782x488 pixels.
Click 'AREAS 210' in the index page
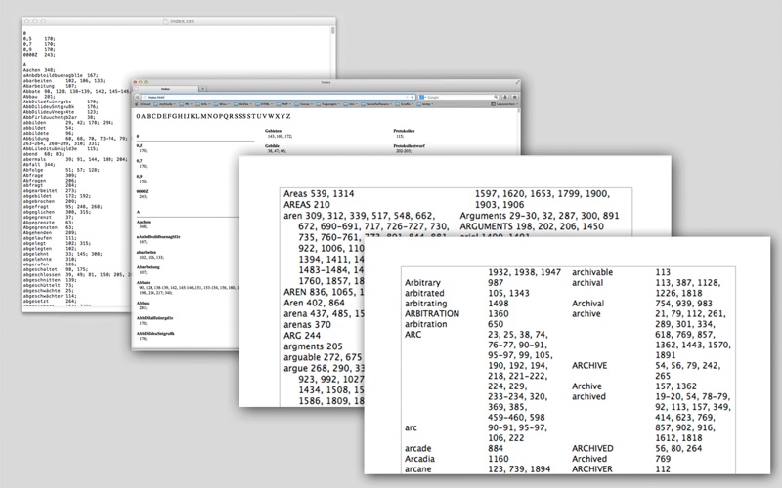pos(307,205)
